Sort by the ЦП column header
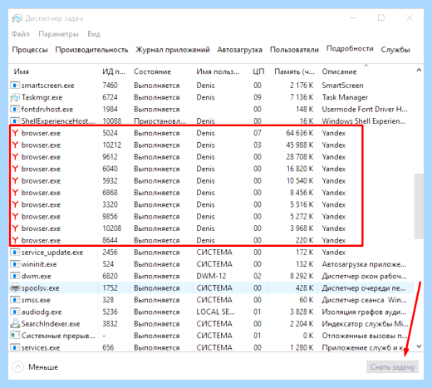The height and width of the screenshot is (388, 432). click(x=258, y=71)
